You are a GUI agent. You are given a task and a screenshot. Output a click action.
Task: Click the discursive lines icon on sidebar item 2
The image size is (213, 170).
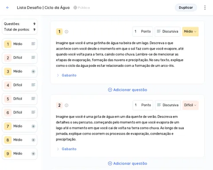tap(33, 58)
